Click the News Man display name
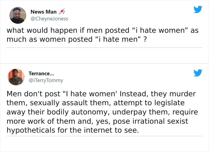209x152 pixels. [x=43, y=12]
